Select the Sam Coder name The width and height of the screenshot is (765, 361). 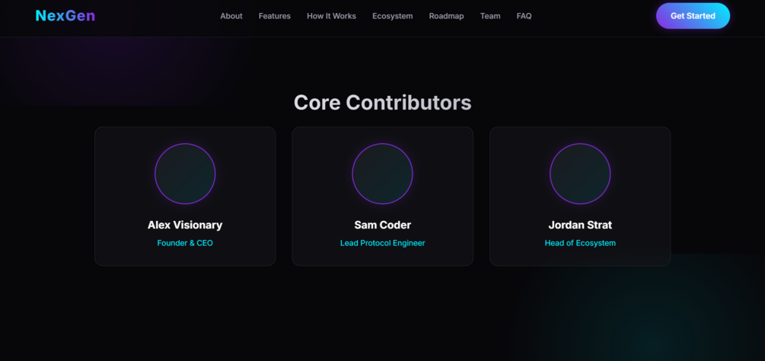382,225
